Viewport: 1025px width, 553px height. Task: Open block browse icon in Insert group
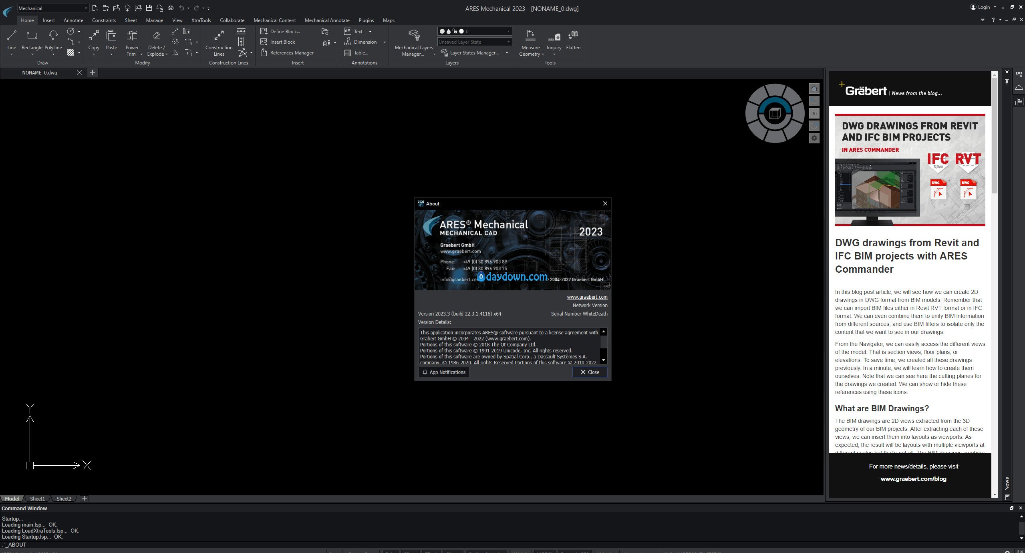tap(325, 31)
